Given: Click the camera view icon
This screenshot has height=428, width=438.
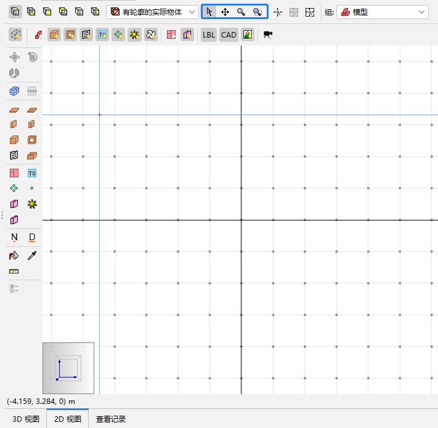Looking at the screenshot, I should click(x=267, y=34).
